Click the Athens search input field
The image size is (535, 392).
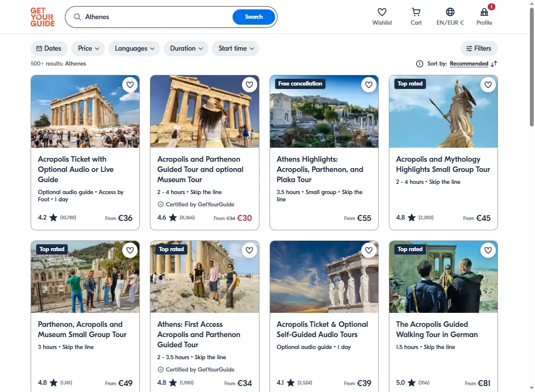158,17
